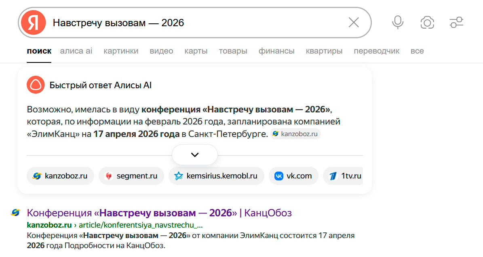The height and width of the screenshot is (257, 483).
Task: Open search settings sliders icon
Action: click(456, 23)
